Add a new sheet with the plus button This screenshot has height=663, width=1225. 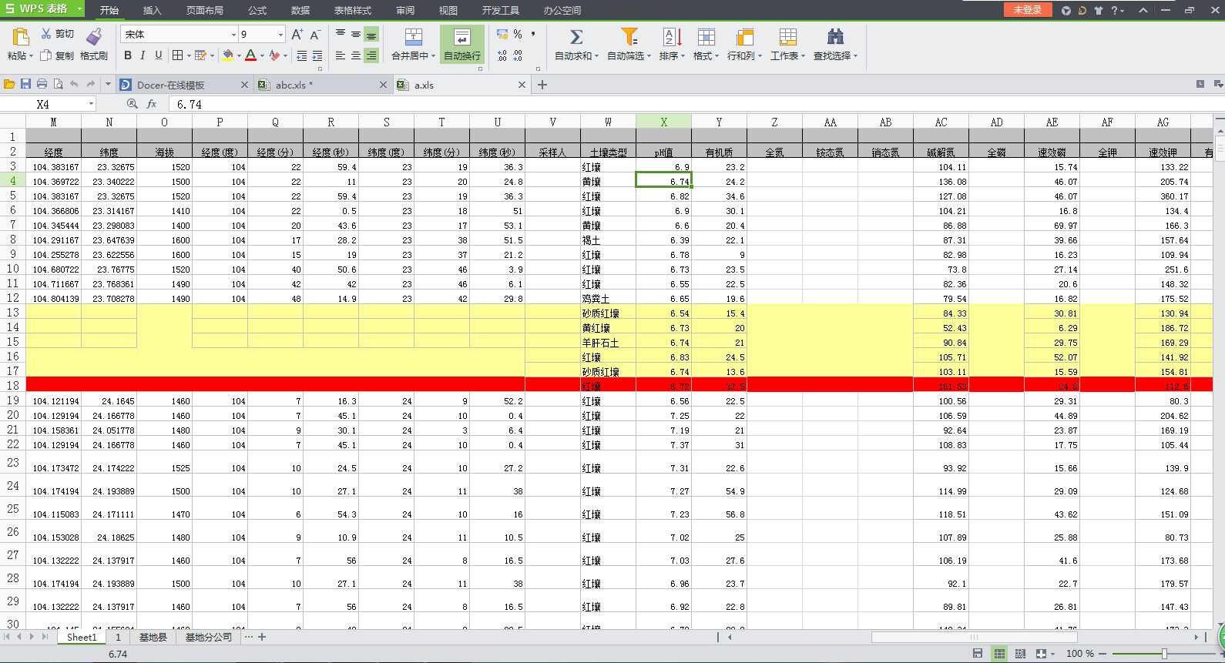[262, 637]
